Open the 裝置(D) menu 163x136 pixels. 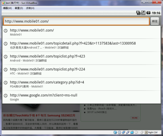(x=19, y=8)
